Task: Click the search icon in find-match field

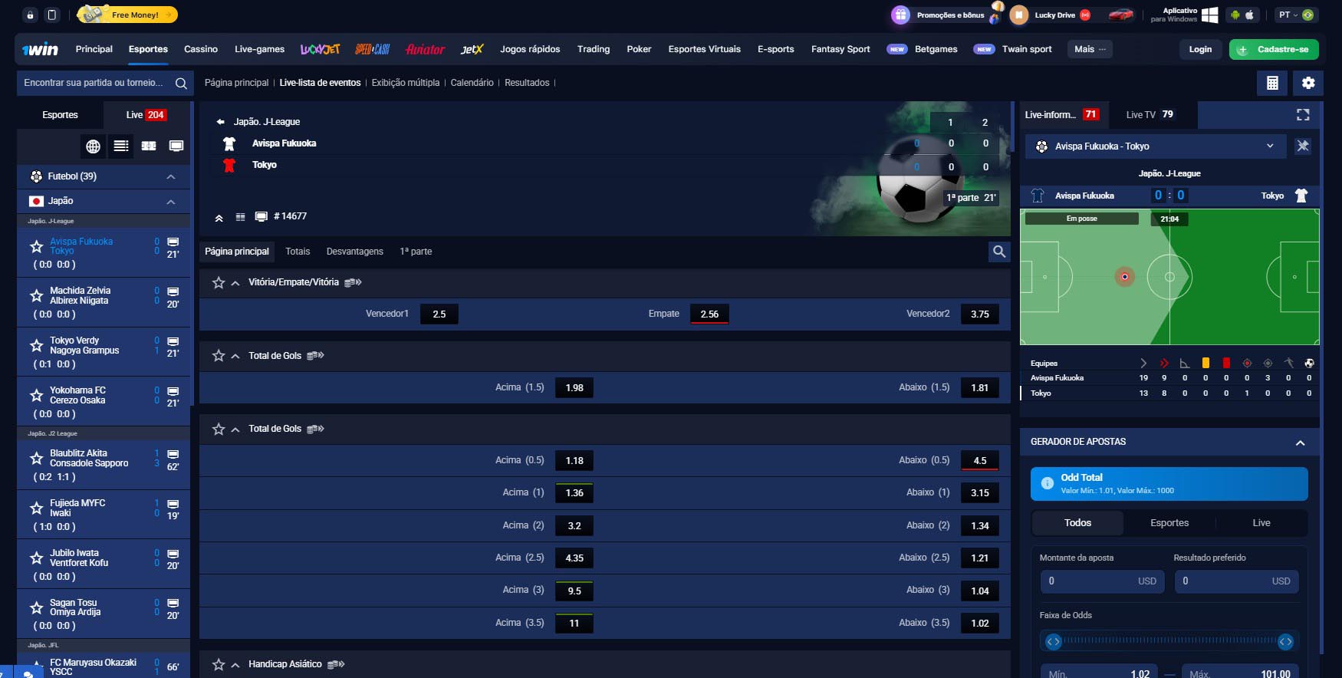Action: pyautogui.click(x=181, y=83)
